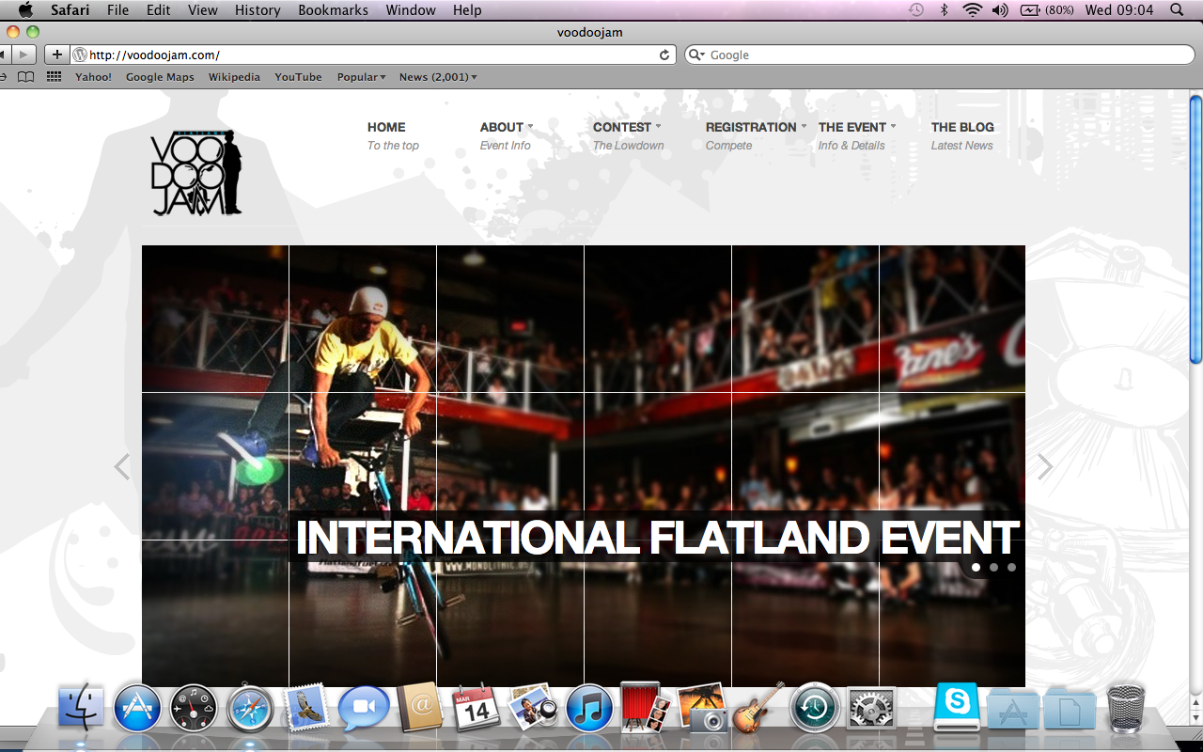Open Spotlight search magnifier in menu bar
Image resolution: width=1203 pixels, height=752 pixels.
click(x=1177, y=10)
